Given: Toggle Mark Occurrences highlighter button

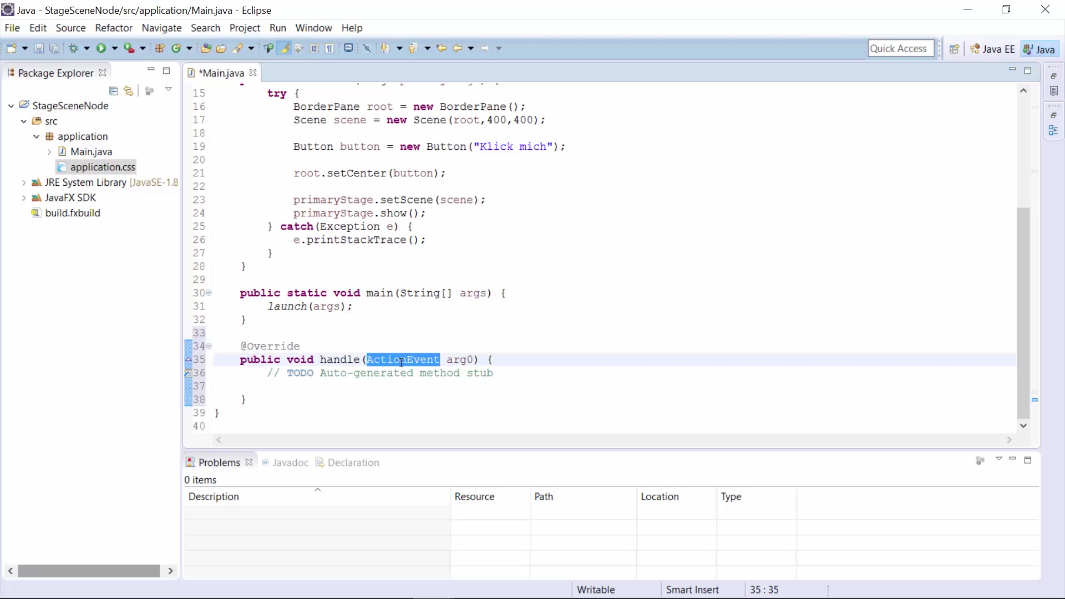Looking at the screenshot, I should coord(284,49).
